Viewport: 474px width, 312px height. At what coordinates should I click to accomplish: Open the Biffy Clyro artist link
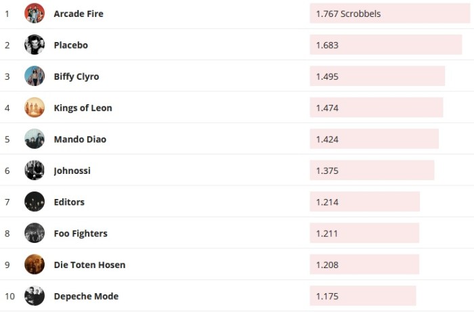77,76
